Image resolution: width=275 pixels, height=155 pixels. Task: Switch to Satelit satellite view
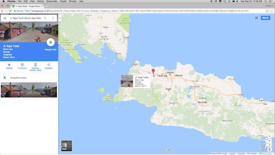[66, 146]
